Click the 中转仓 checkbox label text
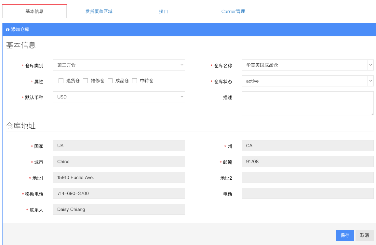The width and height of the screenshot is (376, 245). (146, 81)
